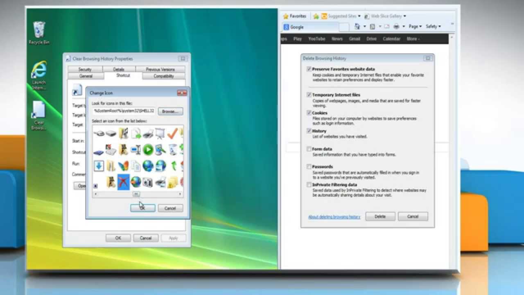
Task: Uncheck Temporary Internet files
Action: [309, 95]
